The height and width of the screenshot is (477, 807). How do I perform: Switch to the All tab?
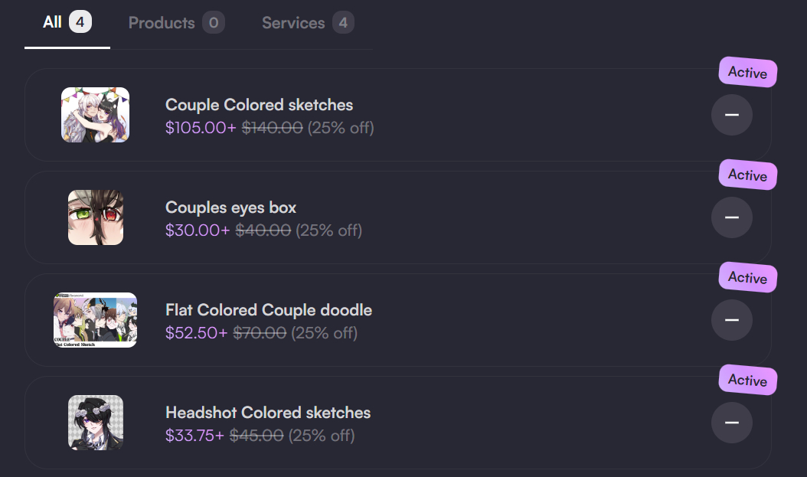pyautogui.click(x=67, y=23)
